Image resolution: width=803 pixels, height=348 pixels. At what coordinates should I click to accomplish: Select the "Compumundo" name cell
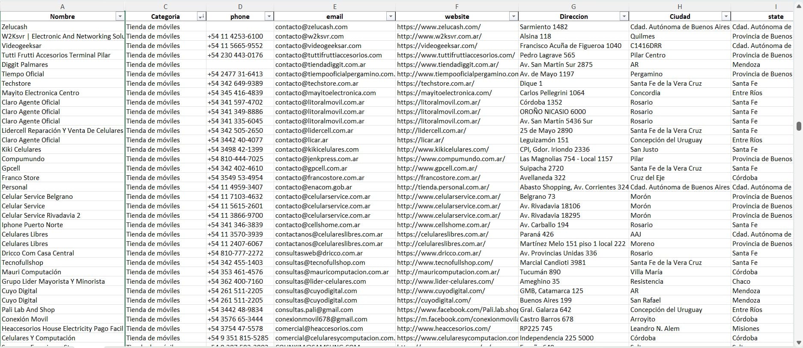(63, 159)
